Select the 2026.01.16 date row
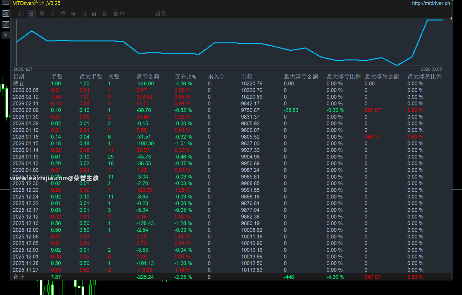462x295 pixels. pos(26,137)
